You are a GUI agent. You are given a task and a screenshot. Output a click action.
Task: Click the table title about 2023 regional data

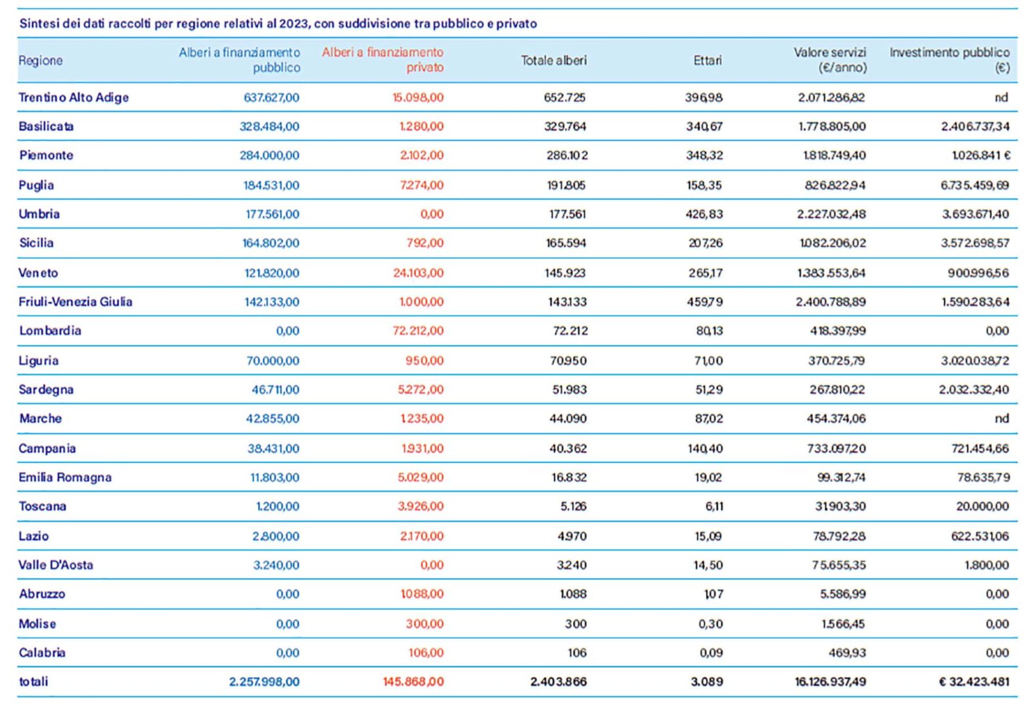(x=278, y=24)
